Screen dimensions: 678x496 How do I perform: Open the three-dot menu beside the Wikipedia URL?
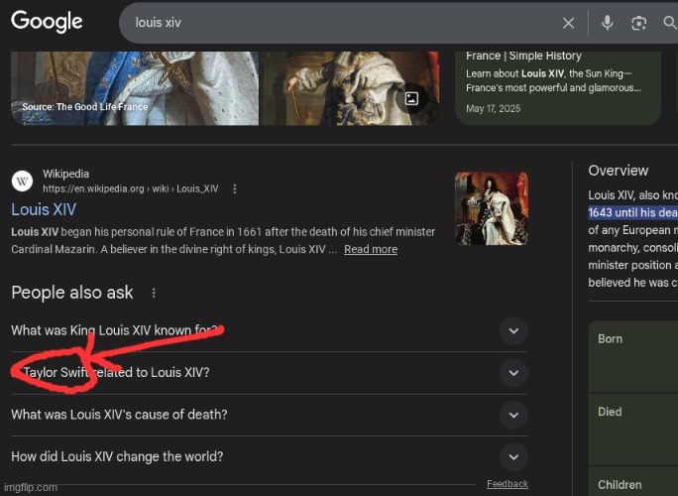click(x=234, y=188)
